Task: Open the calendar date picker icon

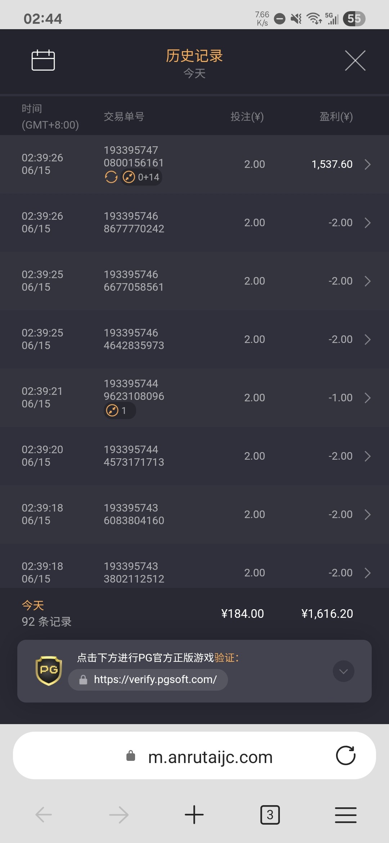Action: [43, 60]
